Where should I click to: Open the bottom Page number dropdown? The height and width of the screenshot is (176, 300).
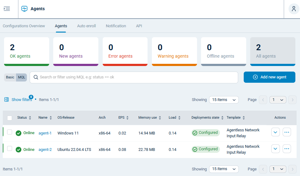coord(277,169)
